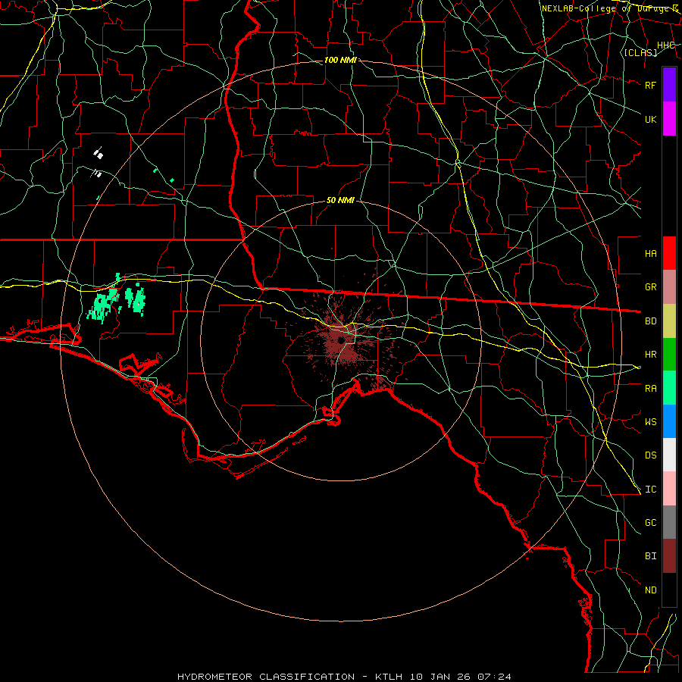The height and width of the screenshot is (682, 682).
Task: Pick the blue WS legend swatch
Action: (669, 421)
